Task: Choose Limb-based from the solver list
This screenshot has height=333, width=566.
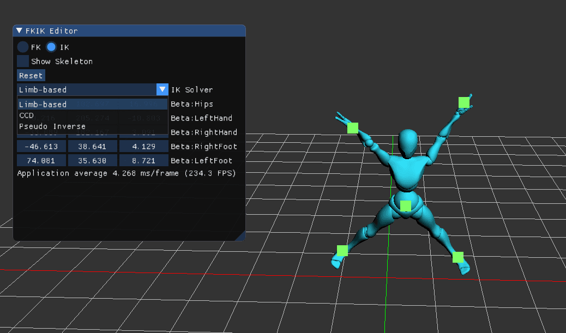Action: point(93,104)
